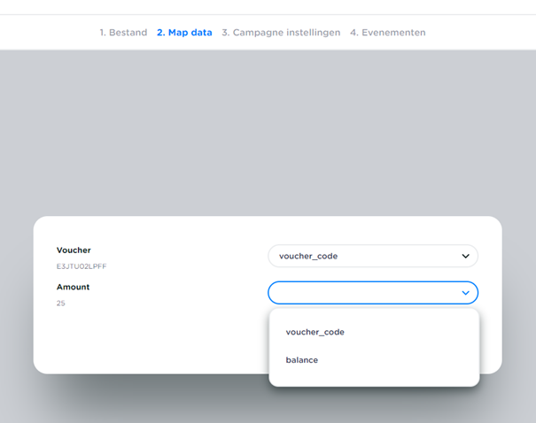
Task: Click the Voucher field label
Action: [x=74, y=250]
